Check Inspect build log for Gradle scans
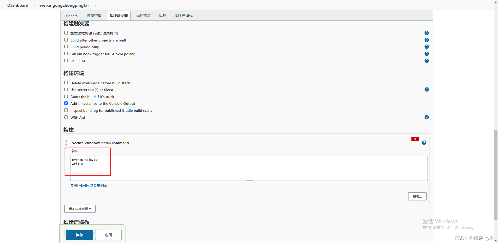Viewport: 498px width, 243px height. [x=66, y=110]
